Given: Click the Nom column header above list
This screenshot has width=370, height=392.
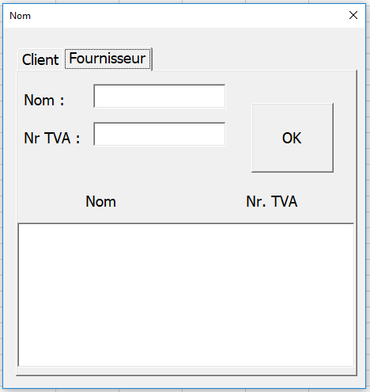Looking at the screenshot, I should (100, 201).
